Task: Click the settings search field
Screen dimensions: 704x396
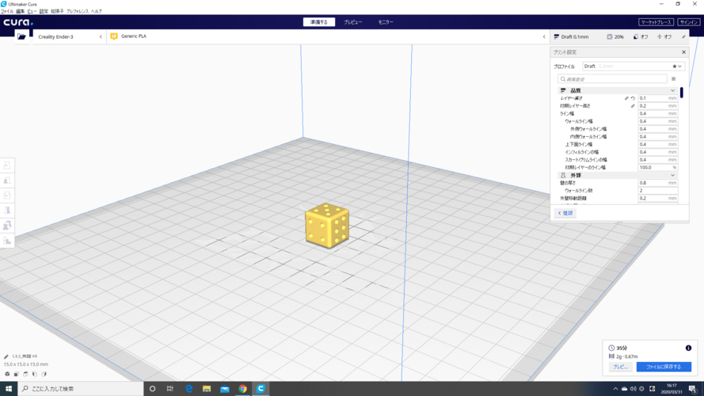Action: coord(612,79)
